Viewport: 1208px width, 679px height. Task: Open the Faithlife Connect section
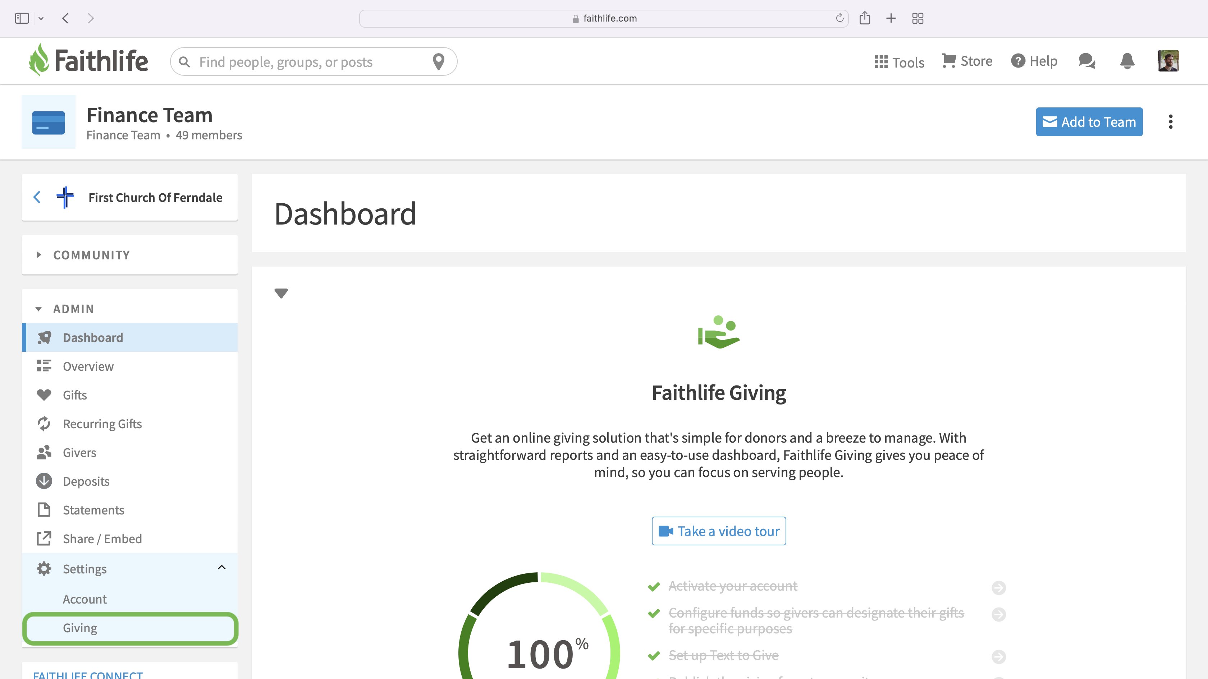pyautogui.click(x=88, y=675)
